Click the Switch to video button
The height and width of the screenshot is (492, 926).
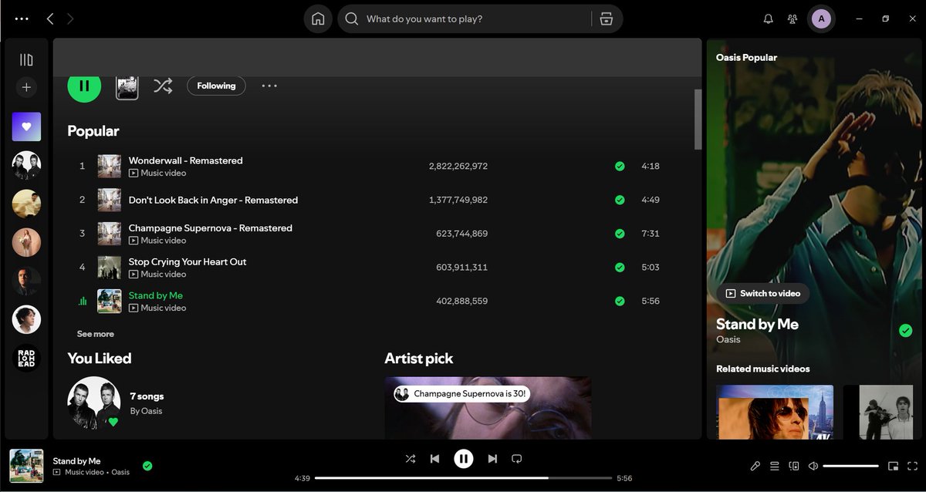tap(763, 293)
